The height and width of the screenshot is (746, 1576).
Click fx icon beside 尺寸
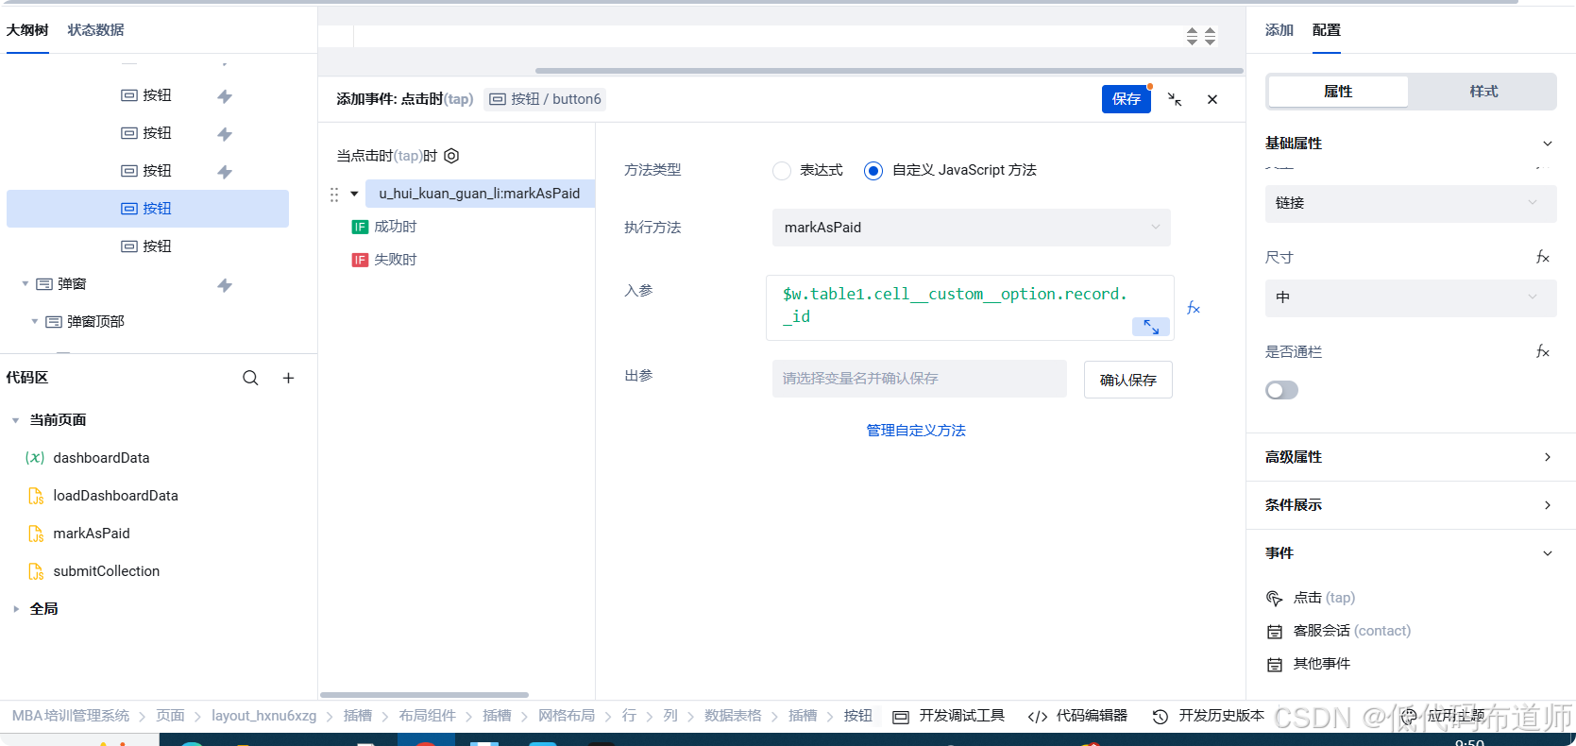[x=1543, y=257]
